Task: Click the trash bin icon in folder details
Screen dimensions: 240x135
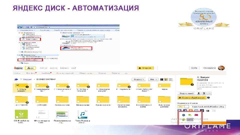Action: pyautogui.click(x=204, y=93)
